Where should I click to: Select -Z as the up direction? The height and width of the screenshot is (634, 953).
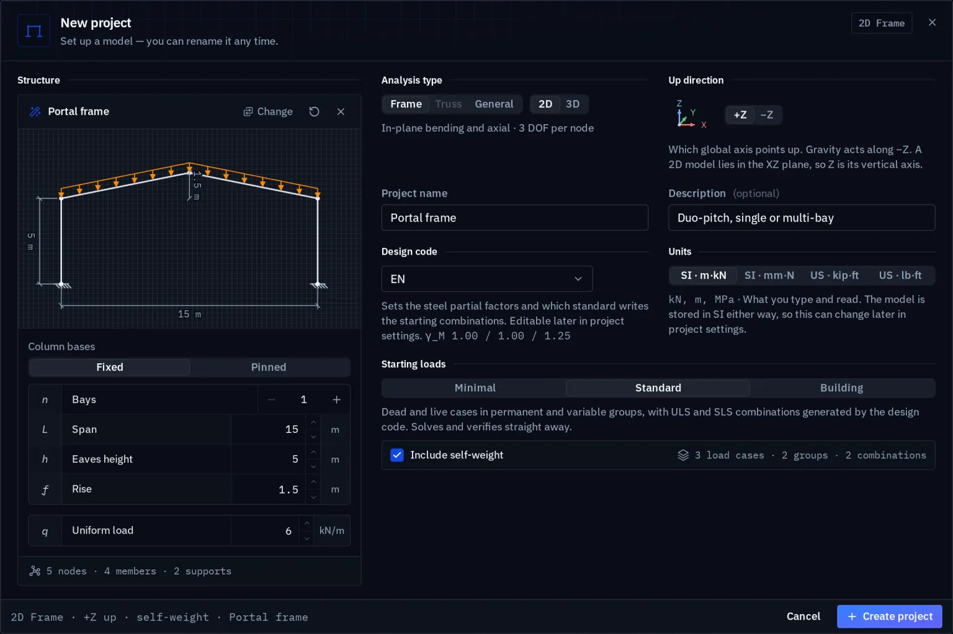pos(767,115)
